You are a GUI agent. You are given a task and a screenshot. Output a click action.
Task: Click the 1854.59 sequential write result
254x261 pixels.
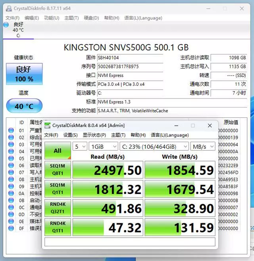[180, 170]
